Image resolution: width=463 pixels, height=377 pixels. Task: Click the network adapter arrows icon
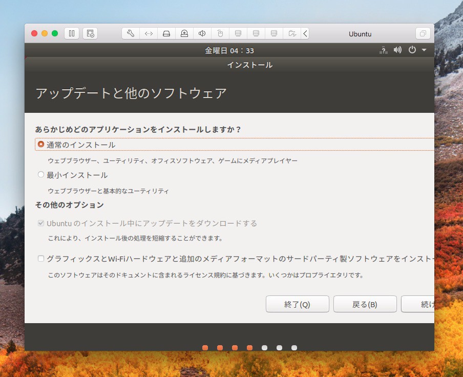pyautogui.click(x=149, y=34)
